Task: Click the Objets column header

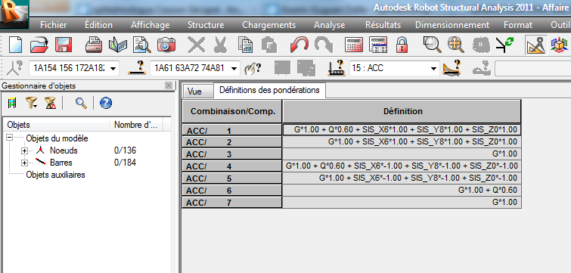Action: (x=56, y=125)
